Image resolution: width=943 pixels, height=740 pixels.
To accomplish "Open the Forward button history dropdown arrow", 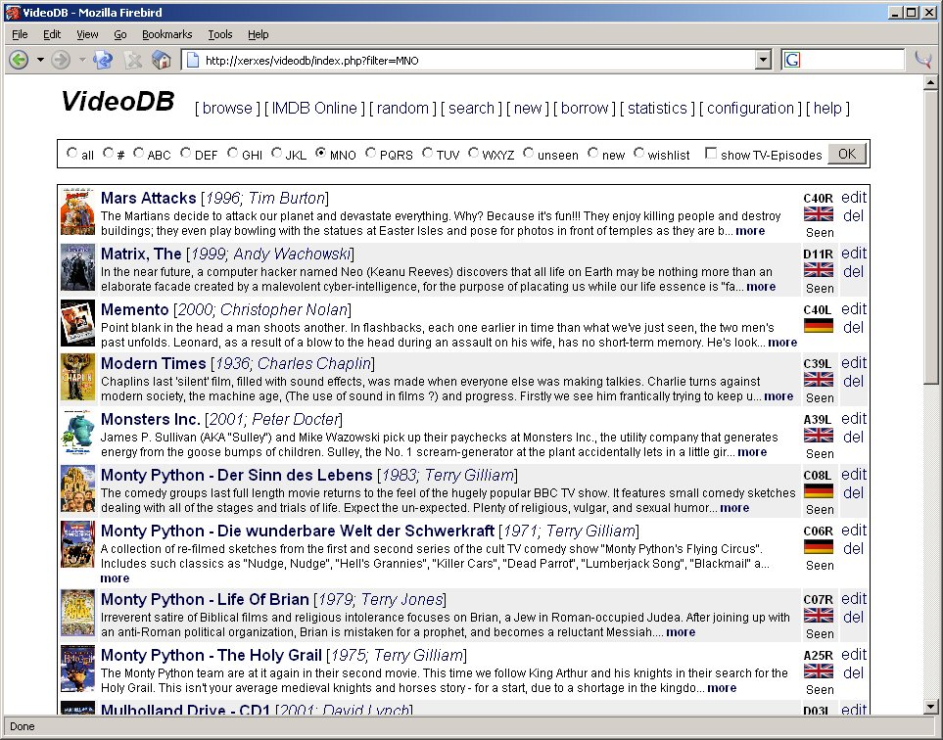I will 82,60.
